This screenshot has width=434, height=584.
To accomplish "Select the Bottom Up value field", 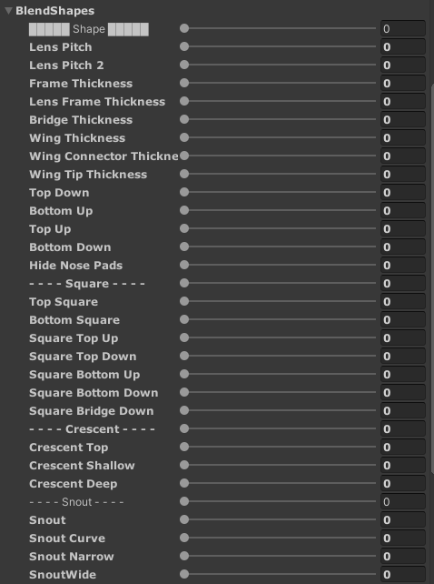I will coord(403,210).
